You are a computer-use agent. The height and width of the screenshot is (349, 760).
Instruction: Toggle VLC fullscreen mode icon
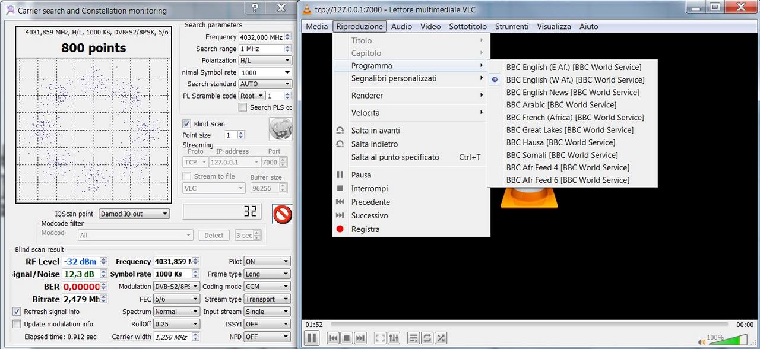380,338
